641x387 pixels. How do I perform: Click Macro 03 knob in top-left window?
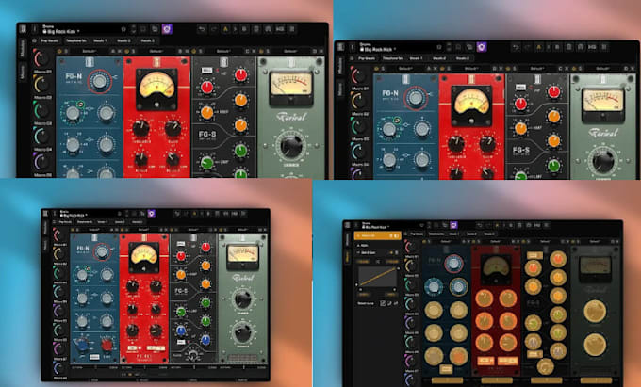click(41, 110)
